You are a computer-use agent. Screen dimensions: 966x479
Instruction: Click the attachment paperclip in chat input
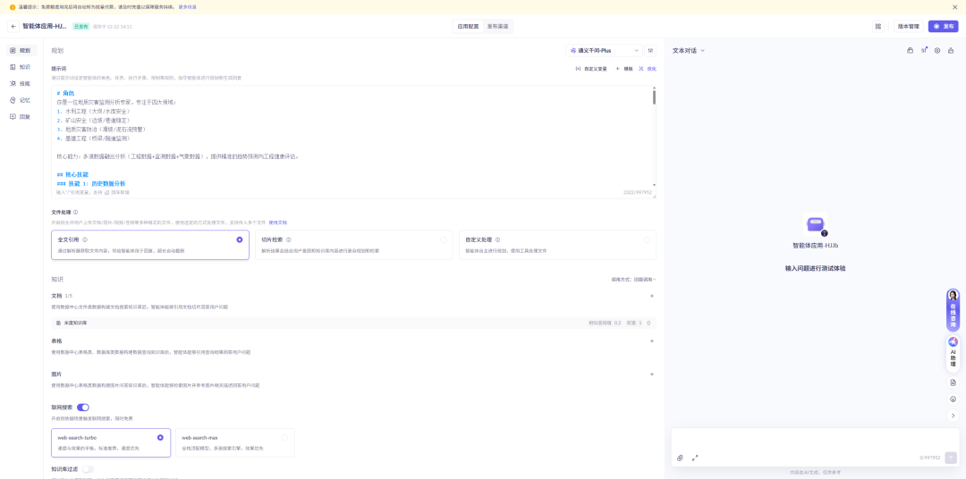click(x=680, y=458)
